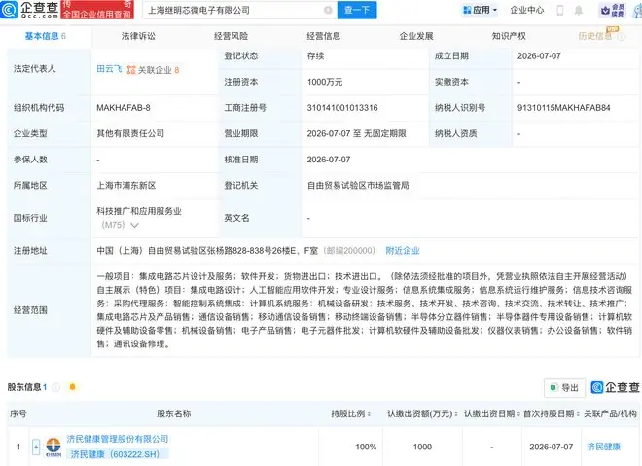
Task: Click the 查一下 search button
Action: [x=357, y=10]
